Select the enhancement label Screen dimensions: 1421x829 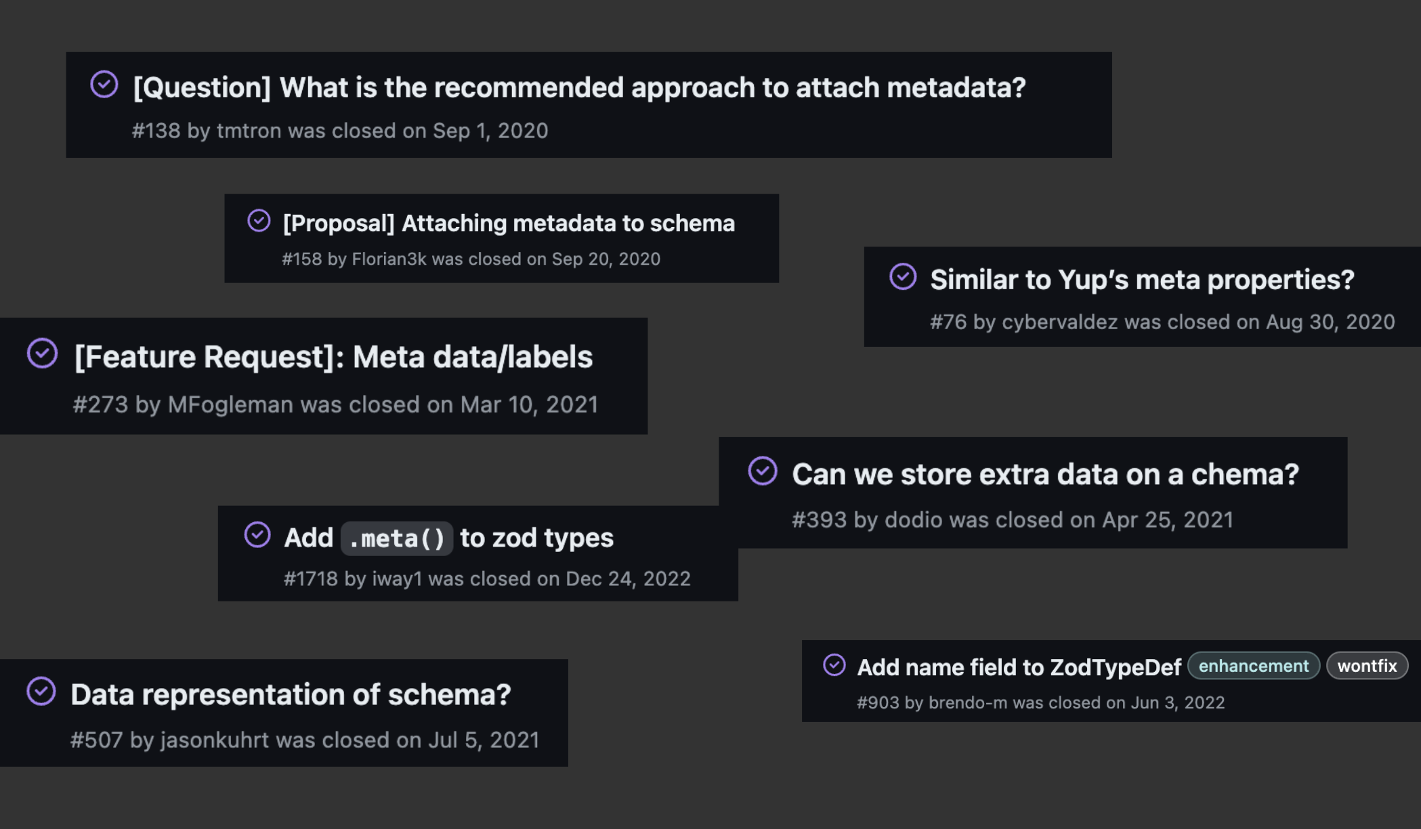(x=1253, y=666)
